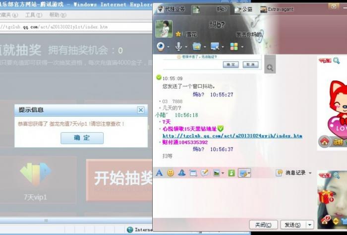This screenshot has height=235, width=347.
Task: Click small 取消 button in chat image
Action: tap(250, 65)
